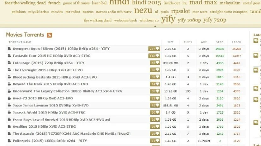Open The Assassin (2015) TC720P torrent link
This screenshot has width=261, height=146.
[72, 134]
